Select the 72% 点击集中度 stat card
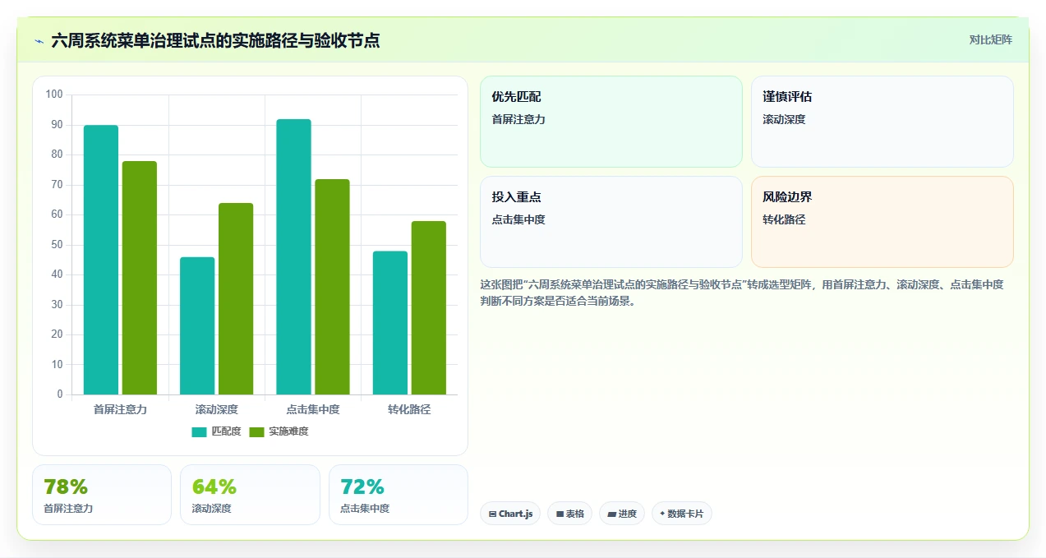This screenshot has height=558, width=1046. 399,495
